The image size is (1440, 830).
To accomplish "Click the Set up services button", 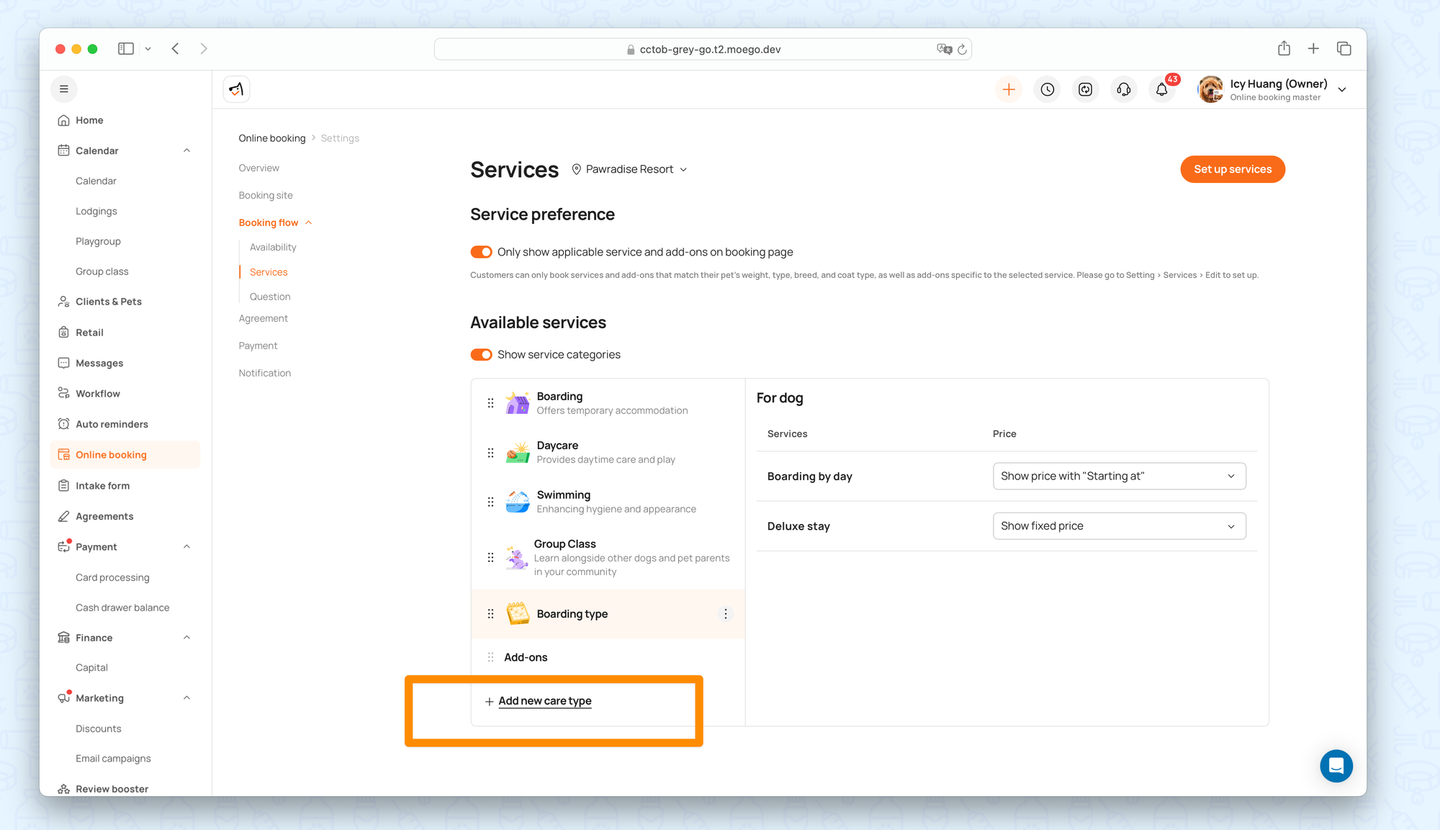I will click(1232, 169).
